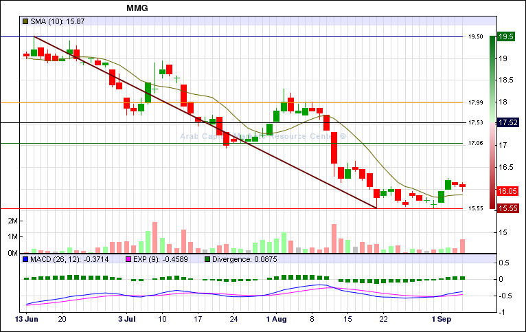The image size is (526, 332).
Task: Click the 17 date axis label
Action: click(x=198, y=319)
